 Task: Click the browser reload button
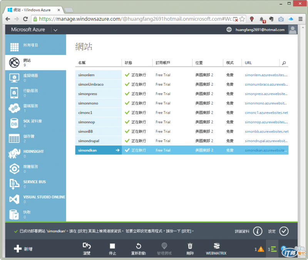tap(25, 19)
